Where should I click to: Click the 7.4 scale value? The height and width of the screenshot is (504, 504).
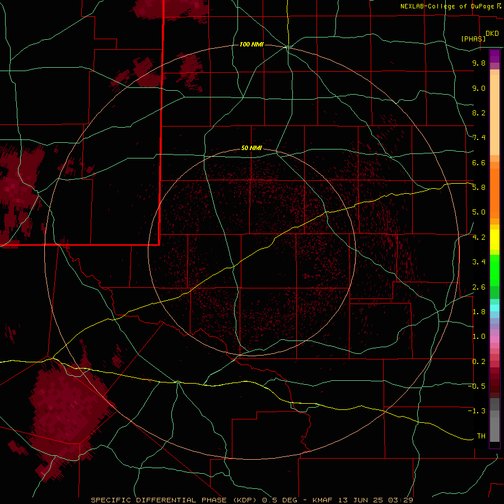coord(479,138)
